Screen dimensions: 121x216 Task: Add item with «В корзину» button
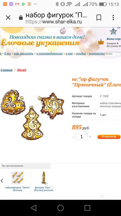click(109, 137)
